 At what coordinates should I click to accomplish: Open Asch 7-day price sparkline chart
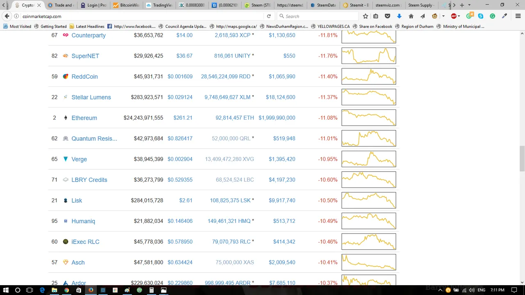coord(369,262)
